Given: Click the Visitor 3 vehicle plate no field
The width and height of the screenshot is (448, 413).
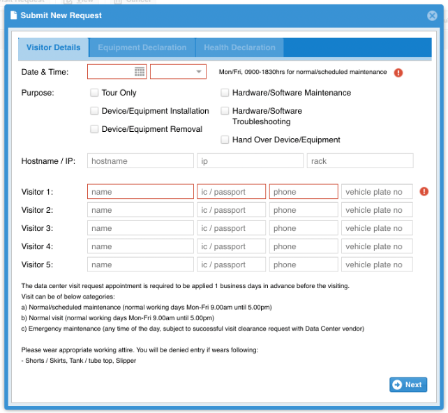Looking at the screenshot, I should (x=377, y=228).
